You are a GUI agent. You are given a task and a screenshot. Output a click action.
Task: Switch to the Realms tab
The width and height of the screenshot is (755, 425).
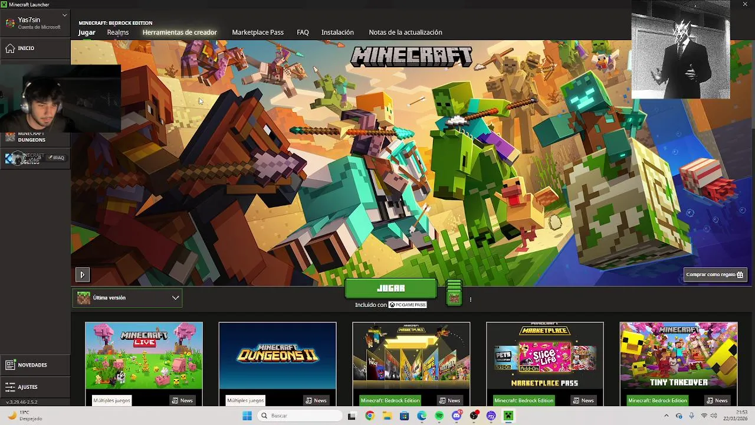118,32
